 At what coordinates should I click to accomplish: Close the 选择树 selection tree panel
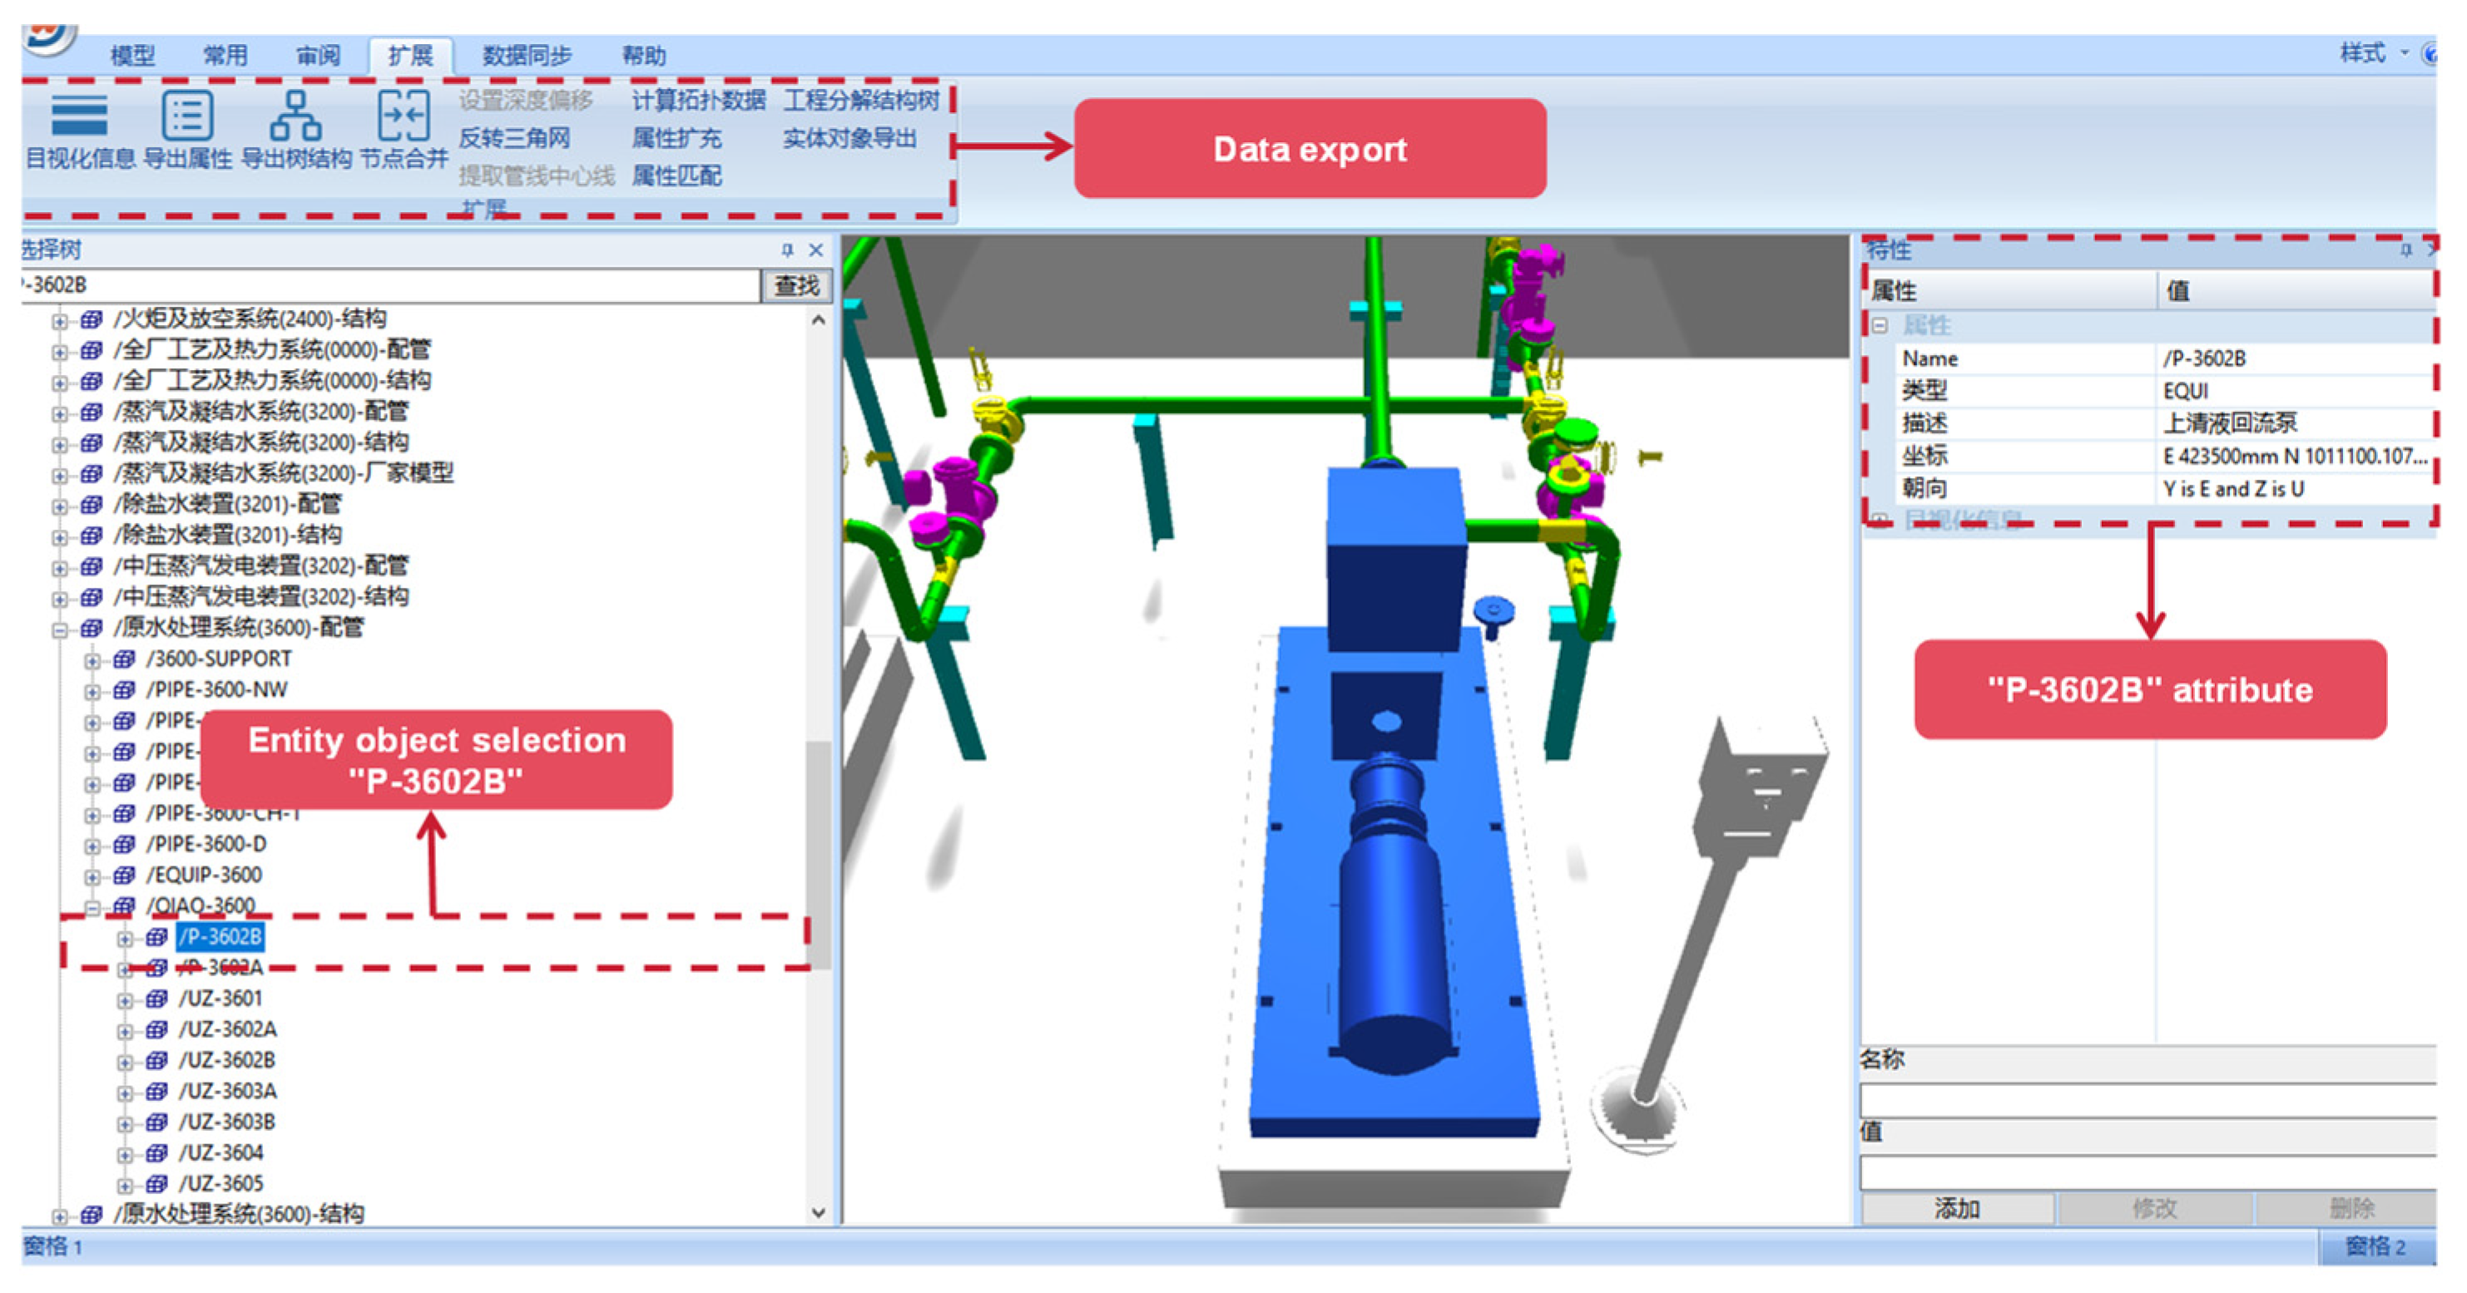pyautogui.click(x=816, y=249)
